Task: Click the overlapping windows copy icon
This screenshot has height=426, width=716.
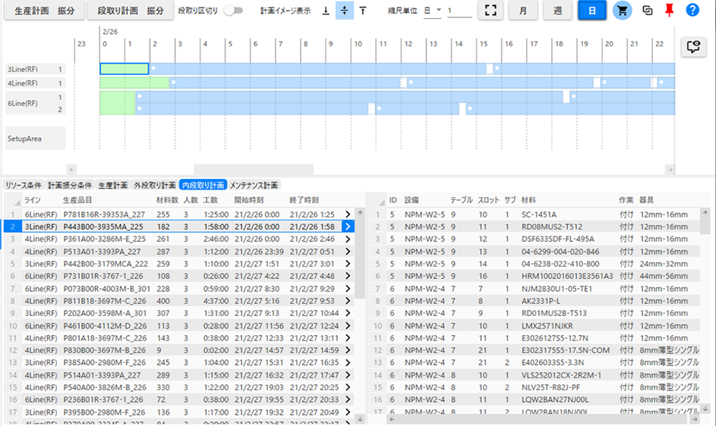Action: [x=648, y=11]
